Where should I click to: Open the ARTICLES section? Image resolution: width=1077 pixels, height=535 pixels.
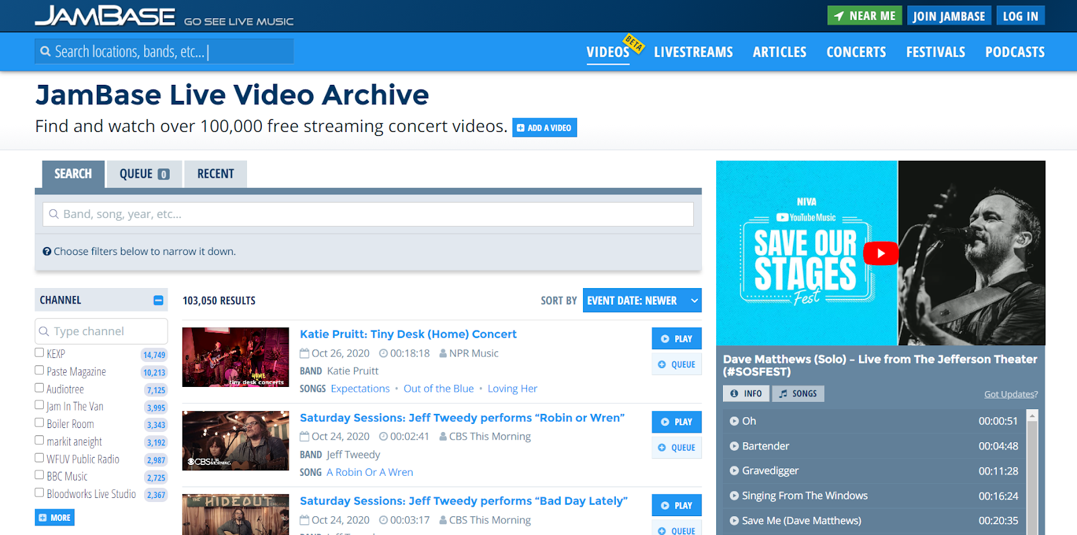point(779,52)
